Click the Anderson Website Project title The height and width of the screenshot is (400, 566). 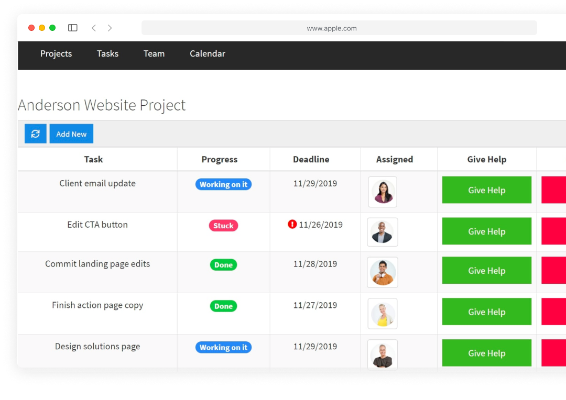pyautogui.click(x=102, y=105)
